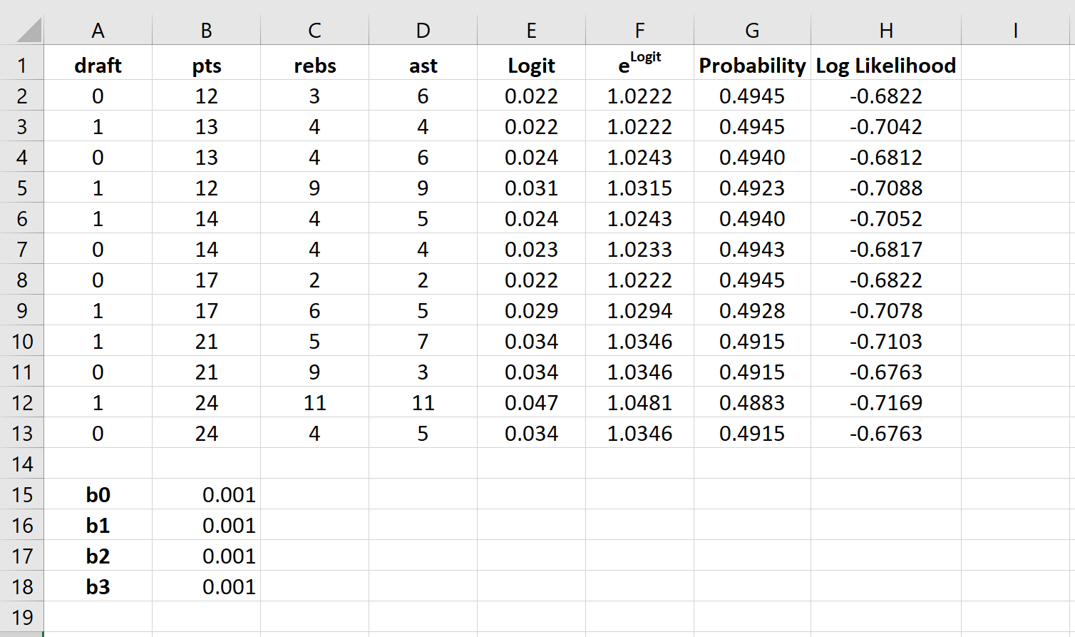The height and width of the screenshot is (637, 1075).
Task: Select row 1 header
Action: [22, 66]
